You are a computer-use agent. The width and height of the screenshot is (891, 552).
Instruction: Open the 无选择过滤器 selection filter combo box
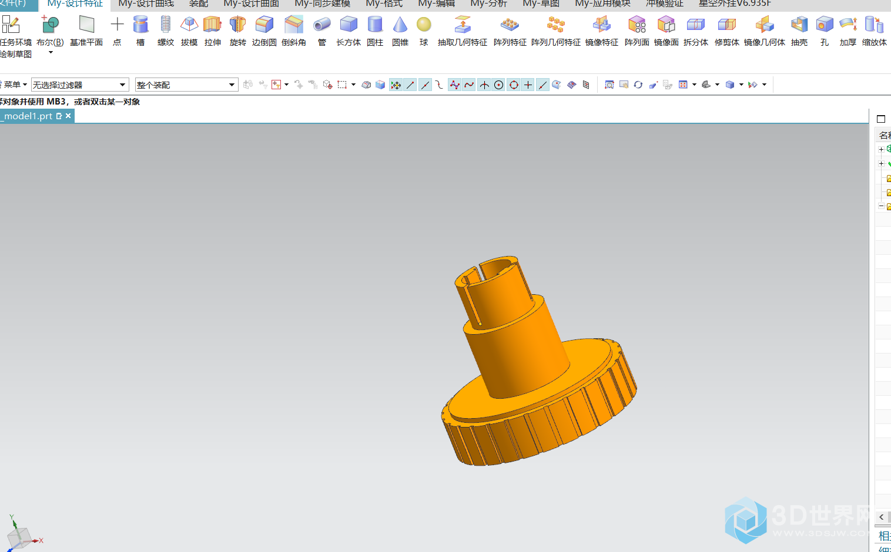click(x=80, y=85)
